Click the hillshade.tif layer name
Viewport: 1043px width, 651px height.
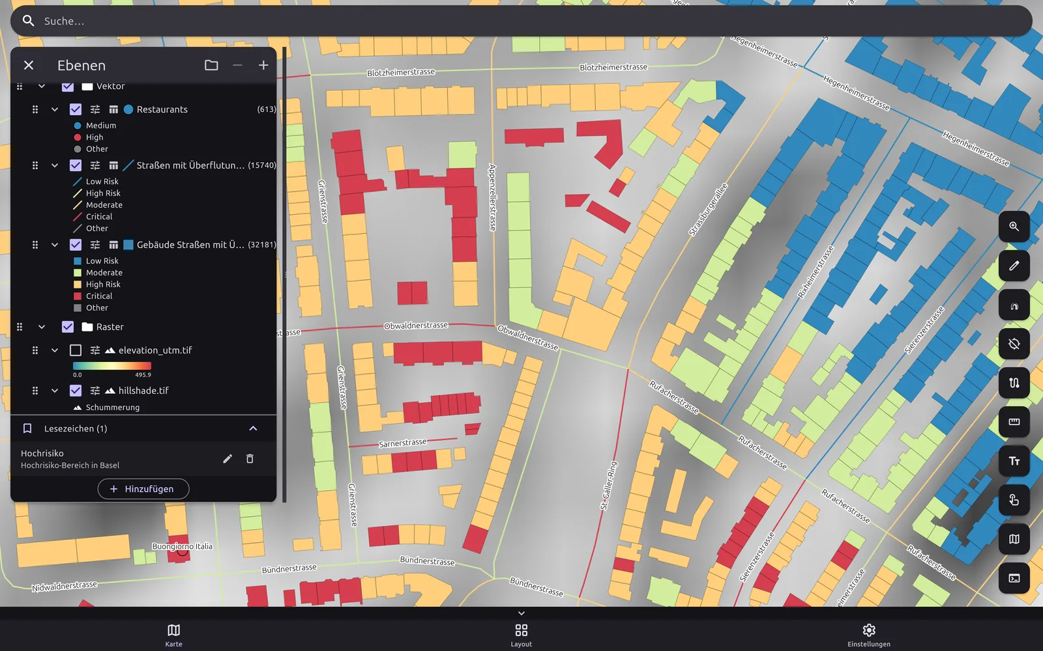tap(143, 391)
